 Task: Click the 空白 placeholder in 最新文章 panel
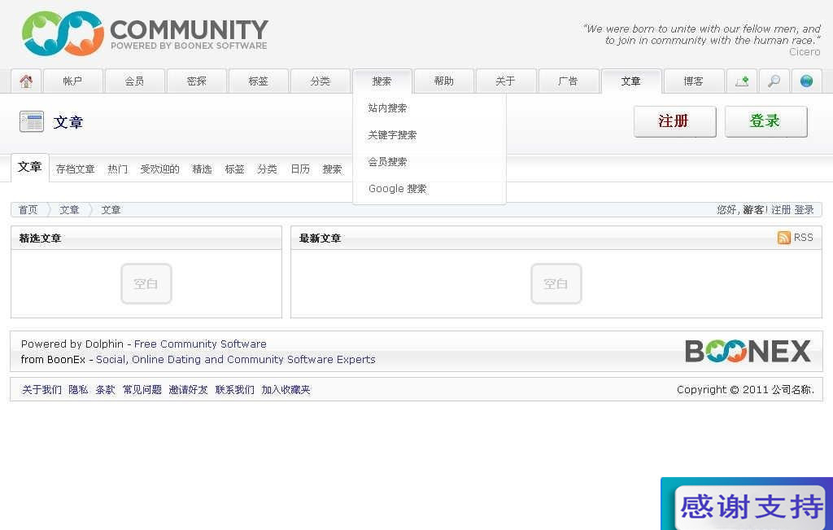556,284
